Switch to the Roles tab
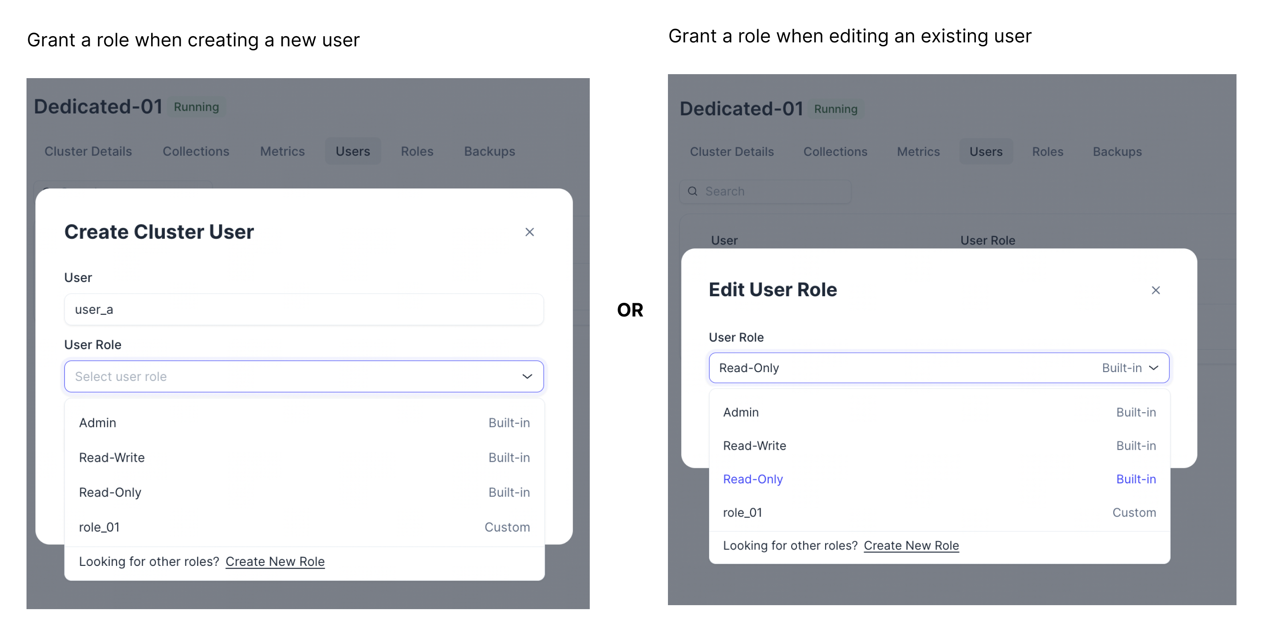This screenshot has height=629, width=1263. [x=417, y=151]
